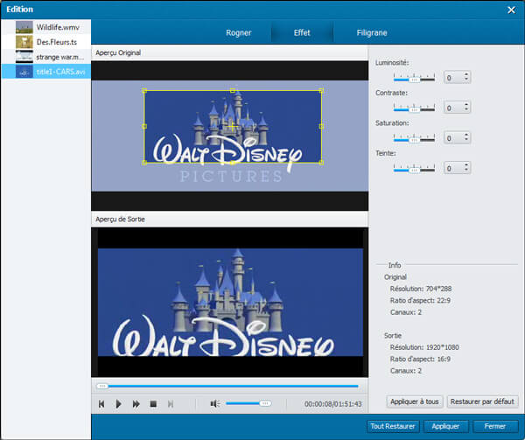
Task: Click the Appliquer à tous button
Action: [413, 402]
